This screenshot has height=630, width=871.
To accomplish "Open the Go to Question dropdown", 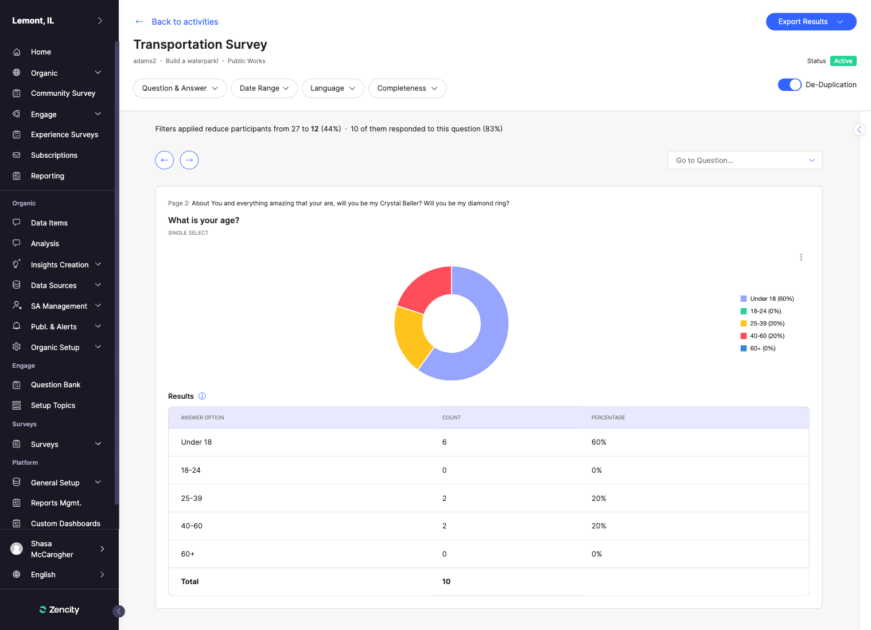I will 744,161.
